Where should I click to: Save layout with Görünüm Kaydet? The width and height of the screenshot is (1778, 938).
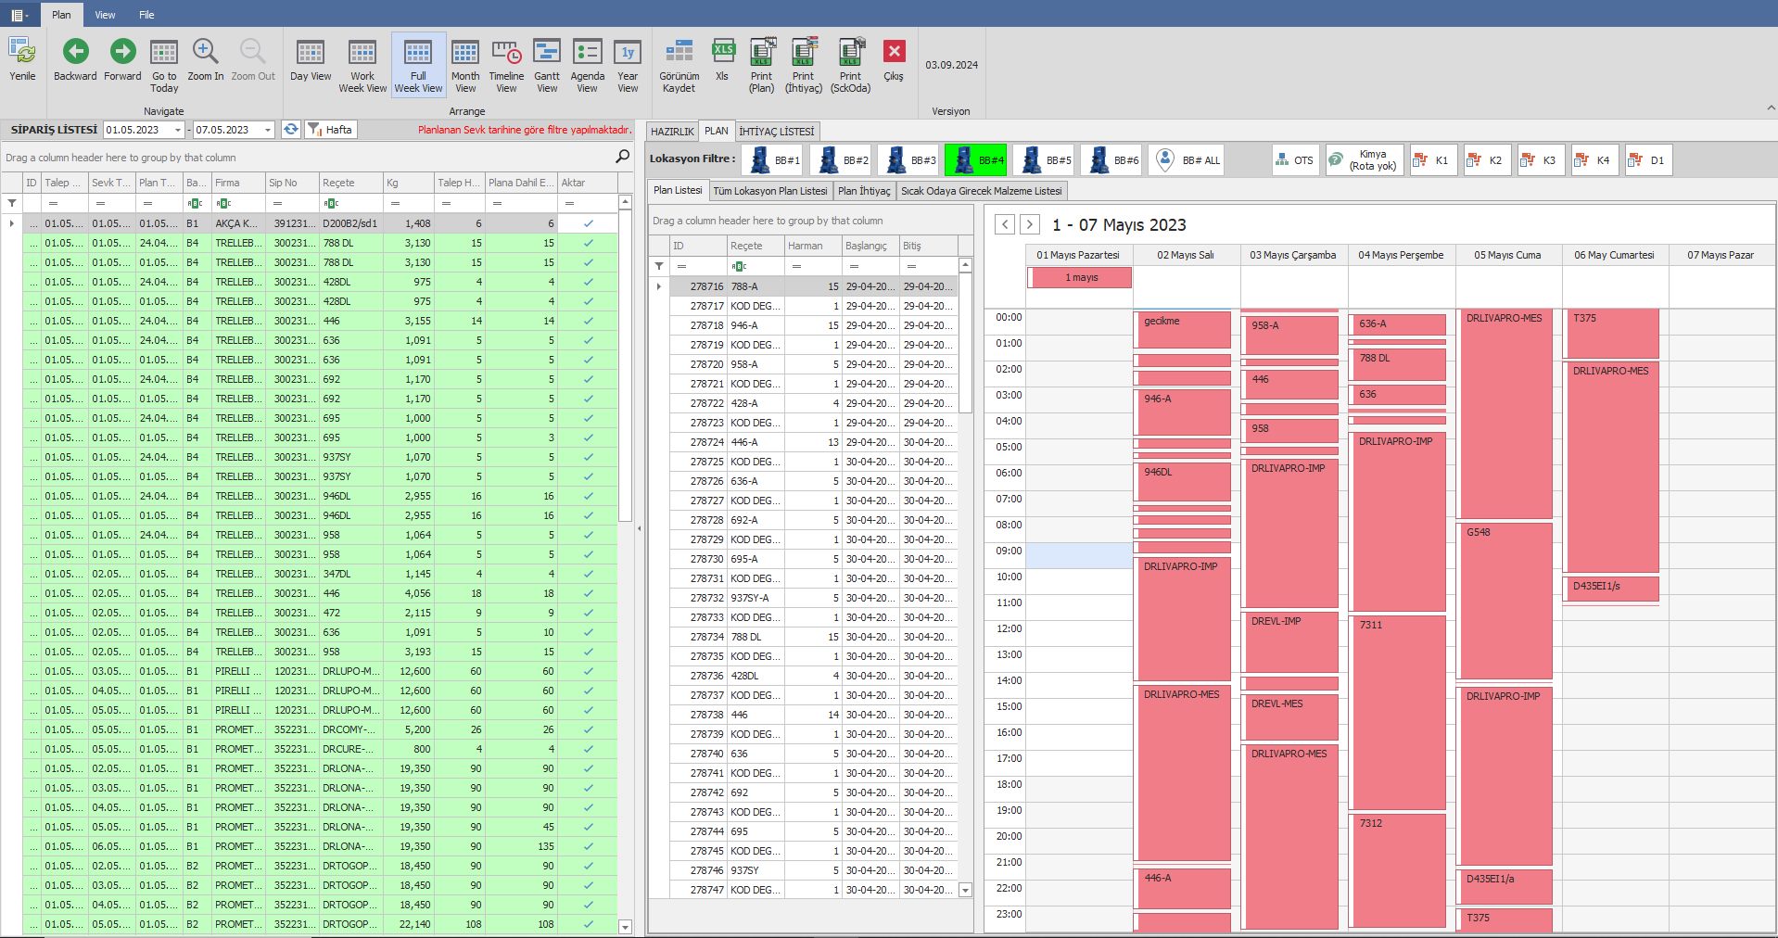pyautogui.click(x=679, y=65)
